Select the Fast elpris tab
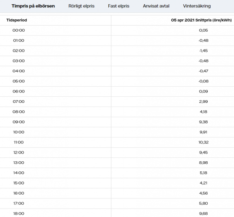 [118, 6]
